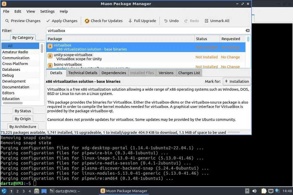
Task: Switch to the Details tab
Action: point(56,73)
